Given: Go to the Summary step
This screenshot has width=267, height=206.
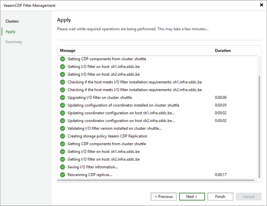Looking at the screenshot, I should point(14,42).
